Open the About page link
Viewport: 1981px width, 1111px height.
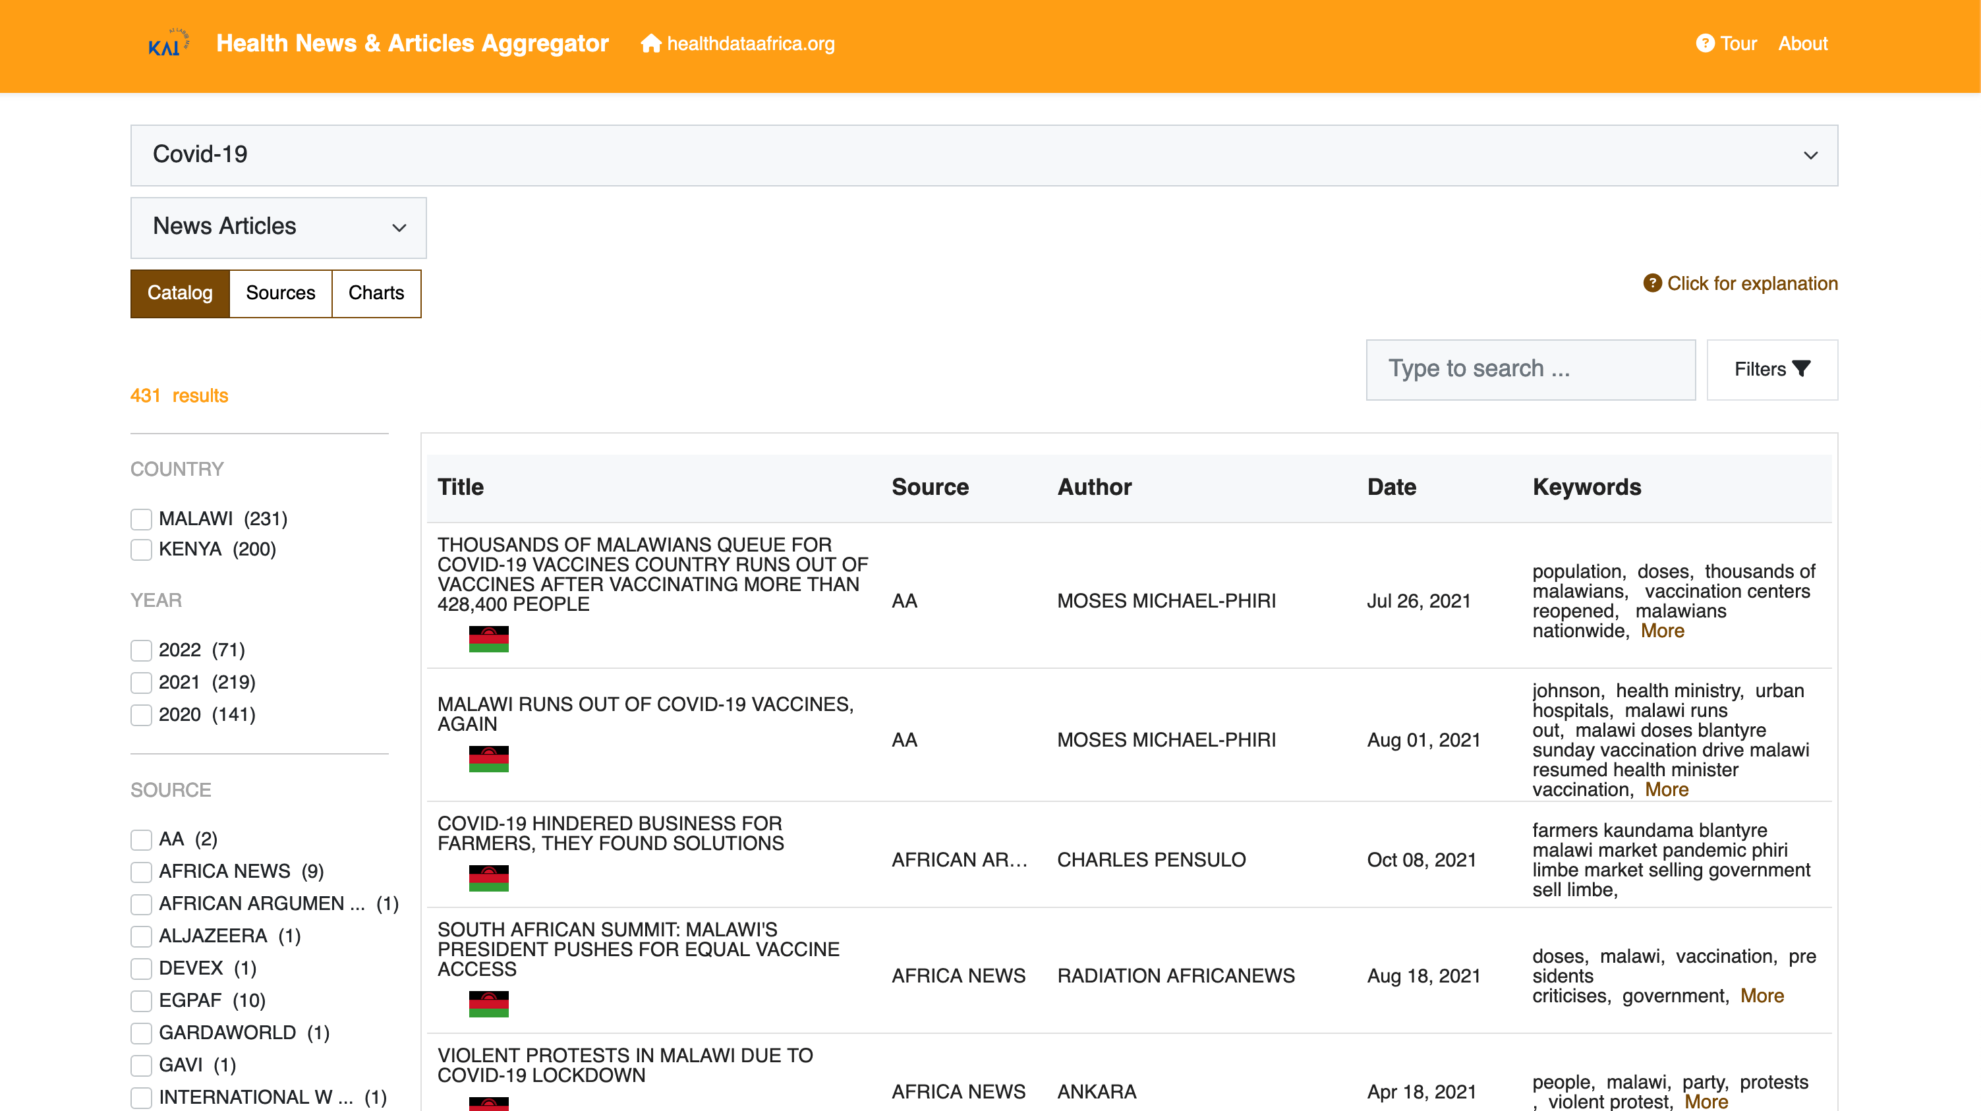1802,43
